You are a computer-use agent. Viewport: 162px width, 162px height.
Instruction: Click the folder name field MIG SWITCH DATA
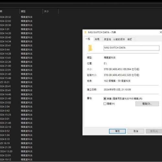131,48
